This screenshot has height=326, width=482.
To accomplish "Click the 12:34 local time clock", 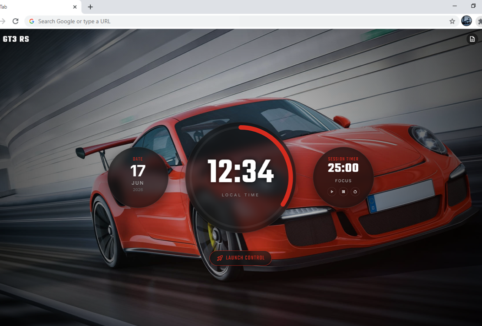I will tap(241, 171).
